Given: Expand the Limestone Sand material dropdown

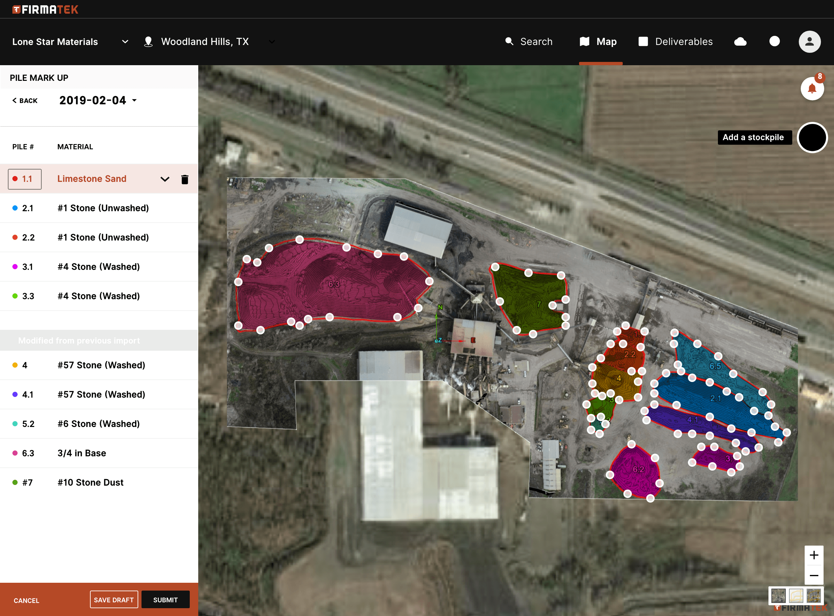Looking at the screenshot, I should [165, 179].
